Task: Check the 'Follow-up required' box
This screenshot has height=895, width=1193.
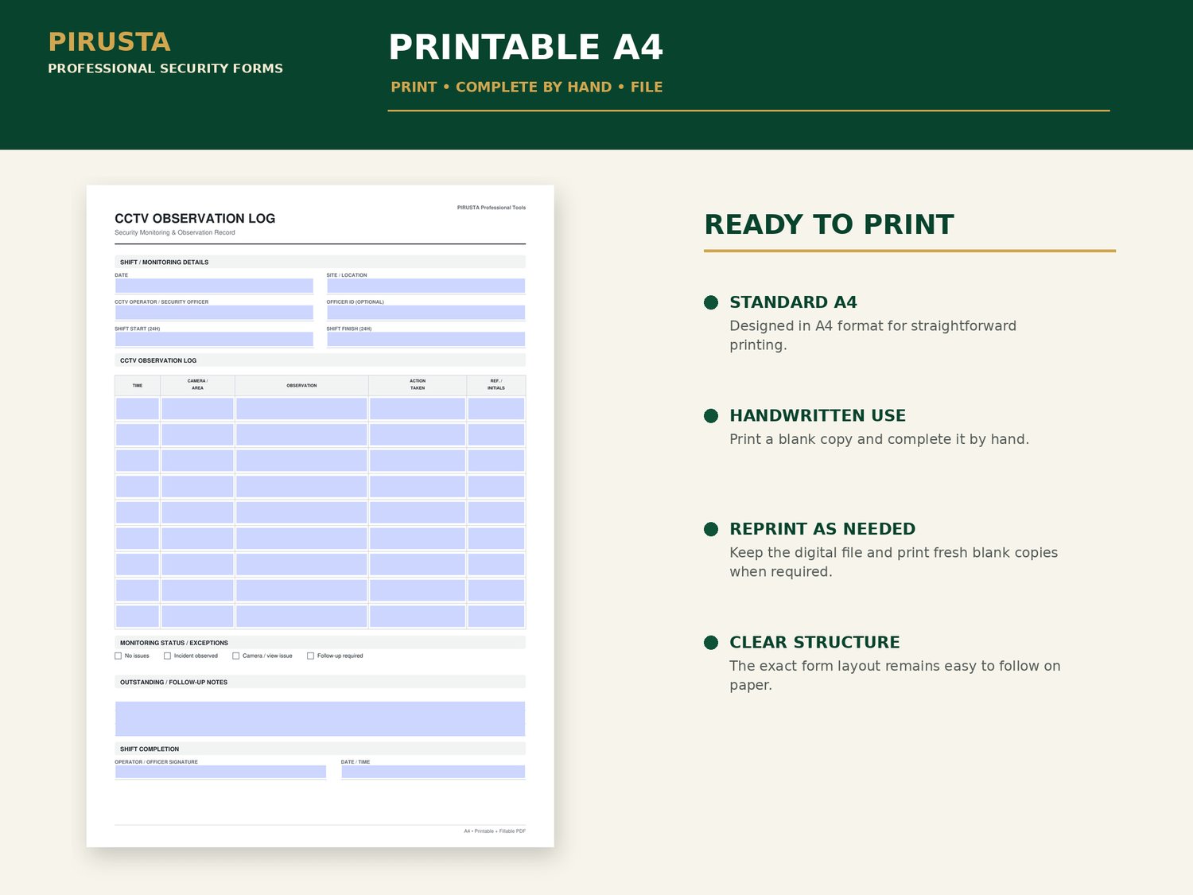Action: (310, 656)
